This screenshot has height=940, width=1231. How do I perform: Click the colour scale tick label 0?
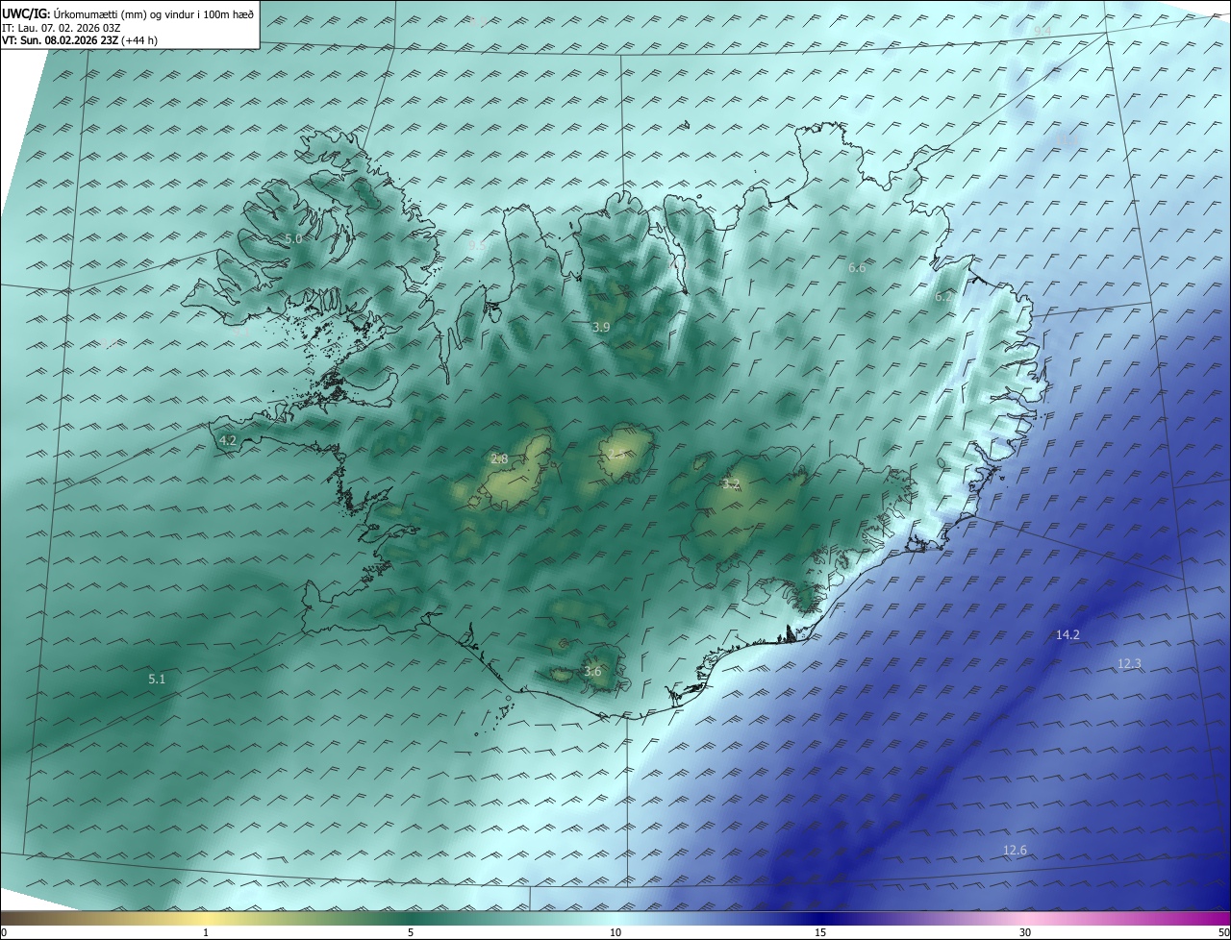[4, 932]
